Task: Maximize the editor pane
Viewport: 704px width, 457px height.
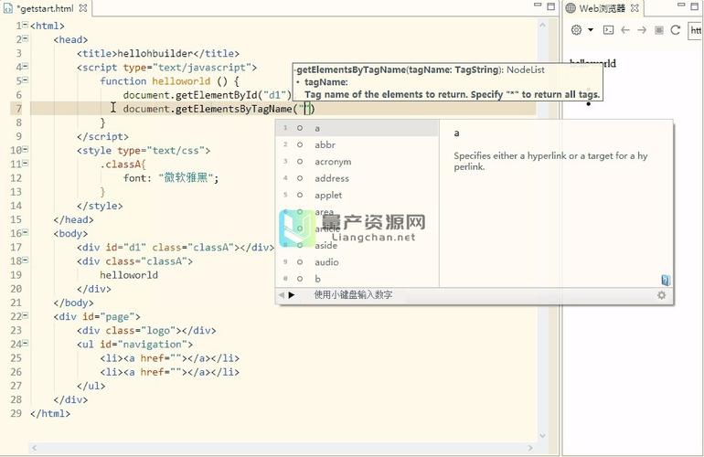Action: (551, 6)
